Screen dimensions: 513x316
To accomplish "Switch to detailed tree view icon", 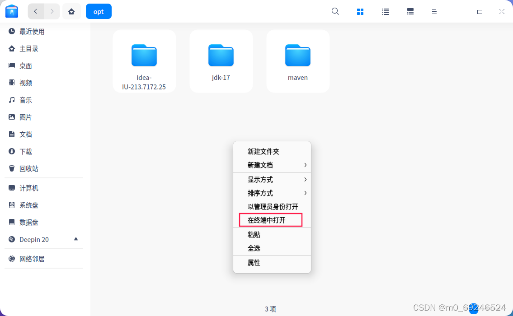I will pos(410,12).
